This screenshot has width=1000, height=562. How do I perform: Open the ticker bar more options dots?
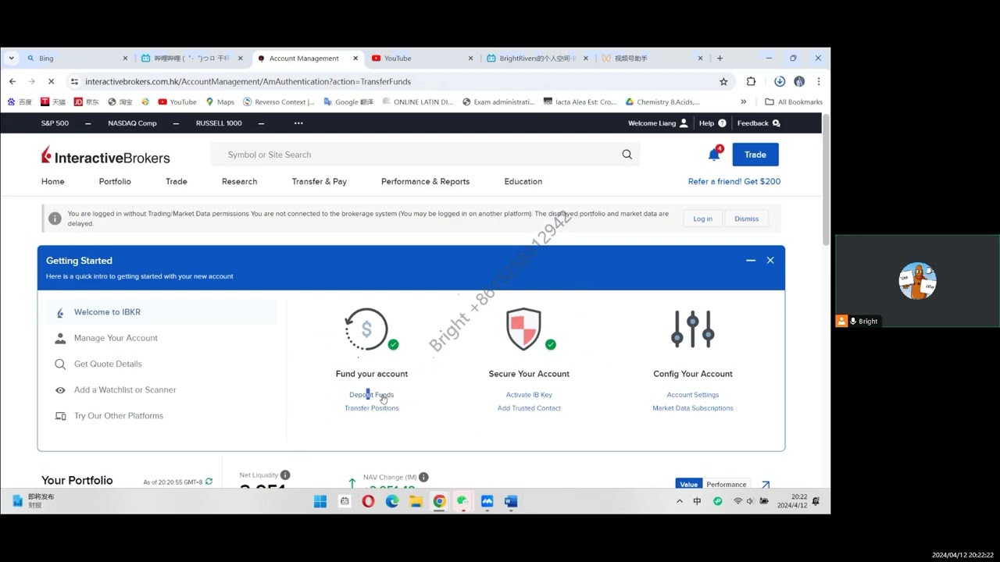click(x=298, y=123)
